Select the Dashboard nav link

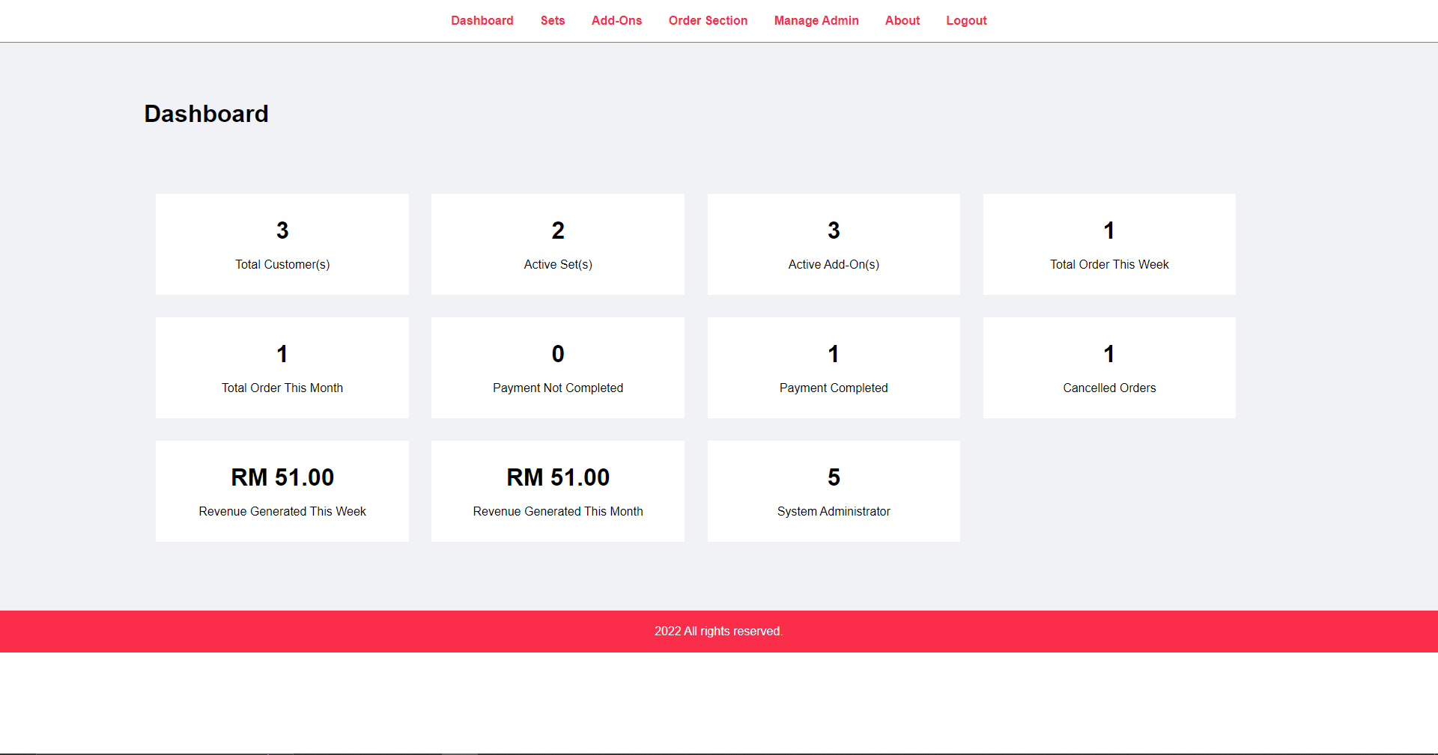tap(482, 20)
